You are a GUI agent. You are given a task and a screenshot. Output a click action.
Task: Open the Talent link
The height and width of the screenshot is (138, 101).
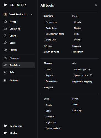point(75,104)
